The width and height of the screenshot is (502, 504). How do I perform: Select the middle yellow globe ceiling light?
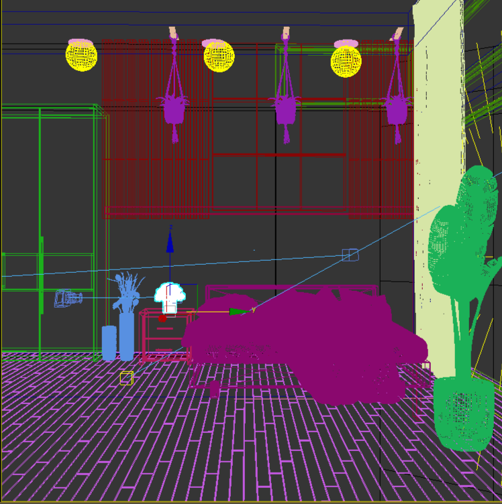point(219,56)
